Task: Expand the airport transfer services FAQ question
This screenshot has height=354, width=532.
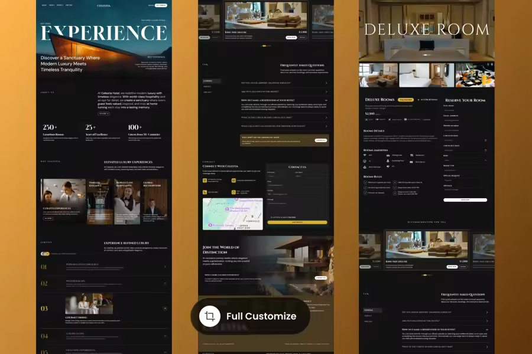Action: (x=326, y=83)
